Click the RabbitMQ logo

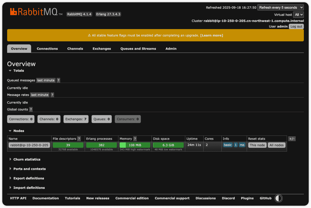(36, 12)
